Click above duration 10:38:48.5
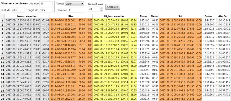The width and height of the screenshot is (231, 101). pyautogui.click(x=144, y=86)
